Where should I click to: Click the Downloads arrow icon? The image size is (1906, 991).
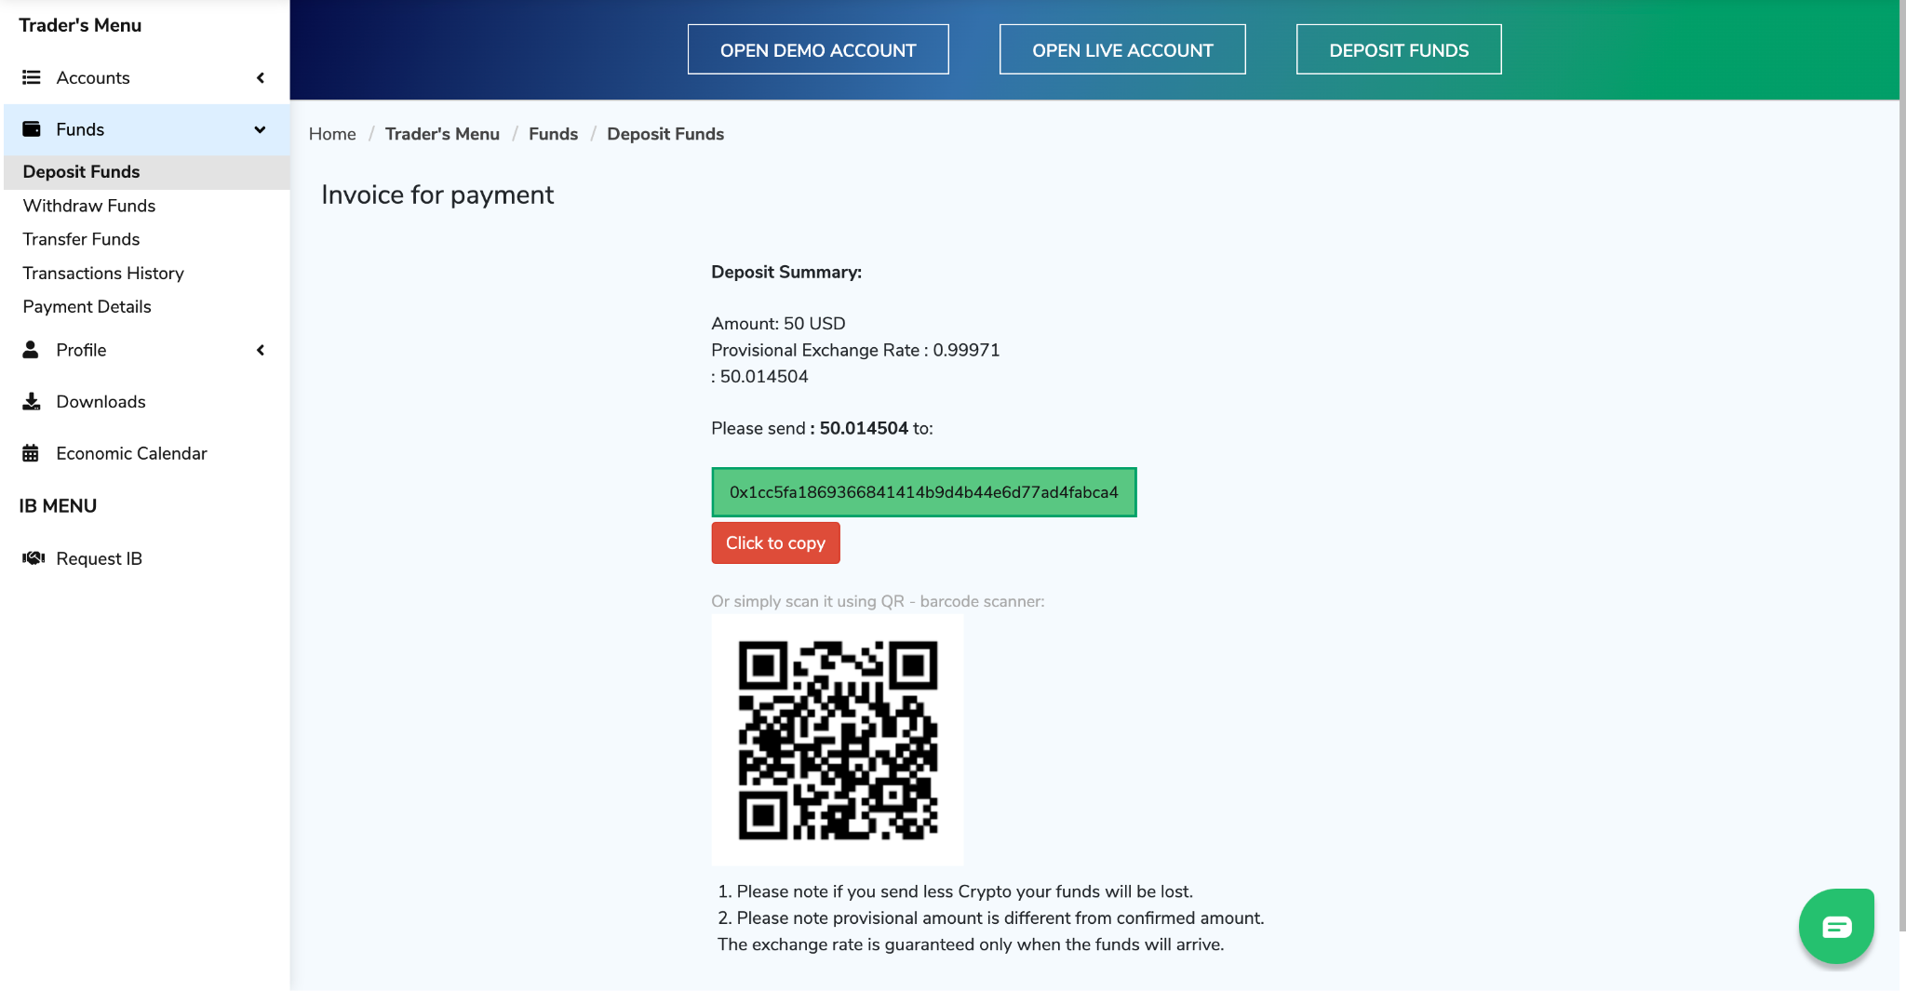click(32, 401)
